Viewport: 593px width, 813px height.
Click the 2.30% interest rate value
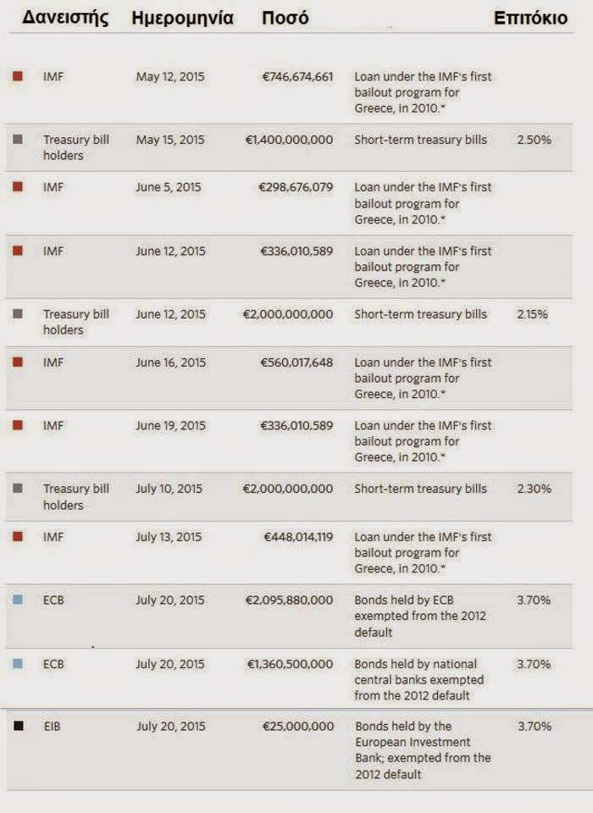(x=534, y=489)
